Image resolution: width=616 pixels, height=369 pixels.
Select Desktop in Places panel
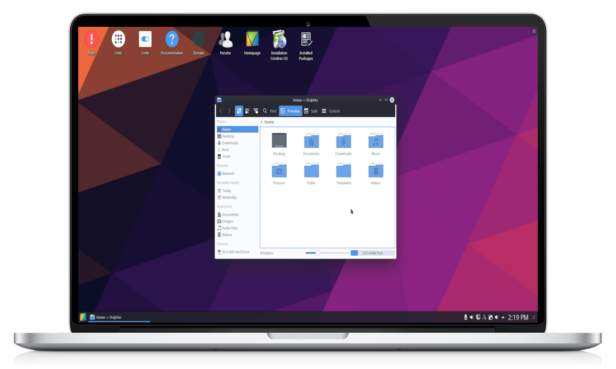(x=237, y=136)
